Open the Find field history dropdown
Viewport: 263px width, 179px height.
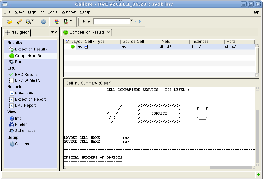131,21
